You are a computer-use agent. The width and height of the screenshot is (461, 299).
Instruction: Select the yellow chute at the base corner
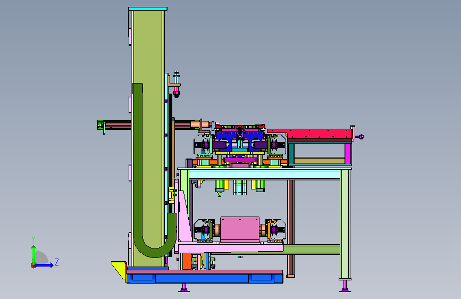(119, 269)
